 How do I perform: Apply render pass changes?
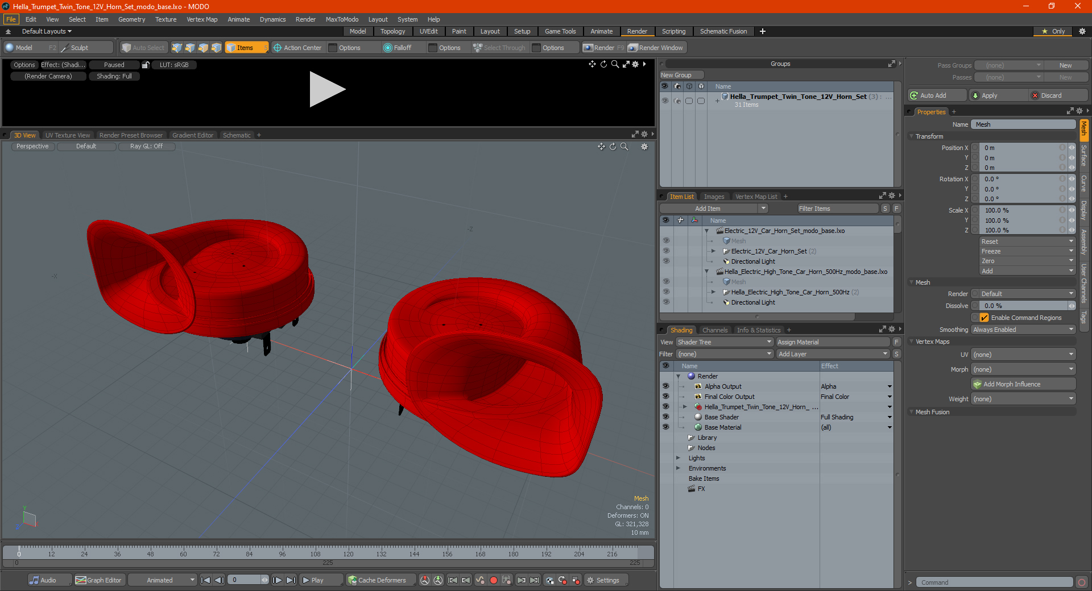pyautogui.click(x=999, y=95)
